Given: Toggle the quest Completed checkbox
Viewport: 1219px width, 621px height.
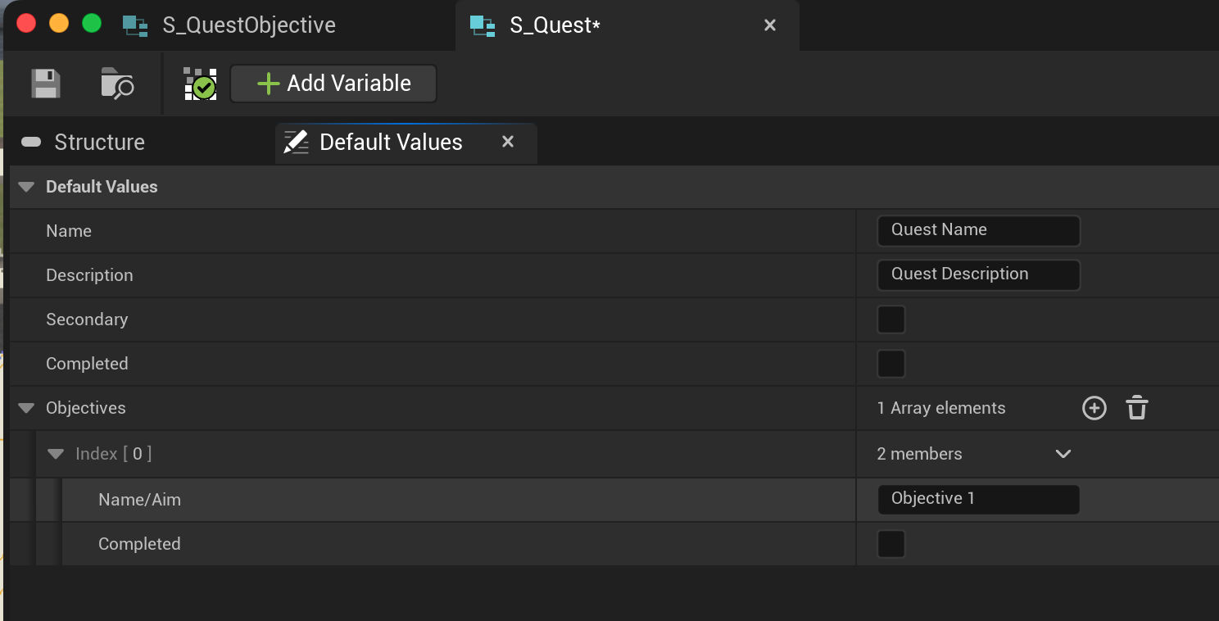Looking at the screenshot, I should click(891, 364).
